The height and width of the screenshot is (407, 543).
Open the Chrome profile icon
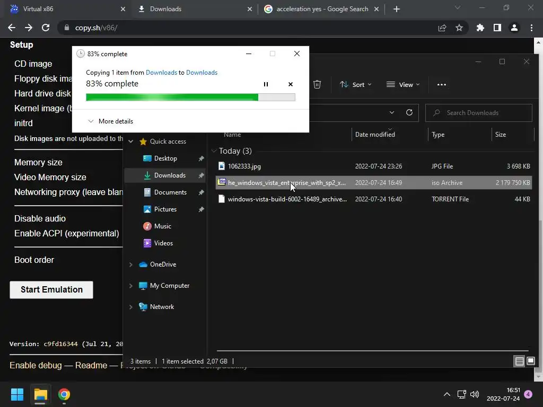[x=514, y=28]
